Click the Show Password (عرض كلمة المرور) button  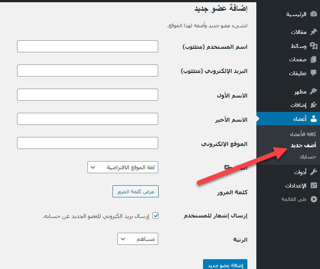click(135, 192)
